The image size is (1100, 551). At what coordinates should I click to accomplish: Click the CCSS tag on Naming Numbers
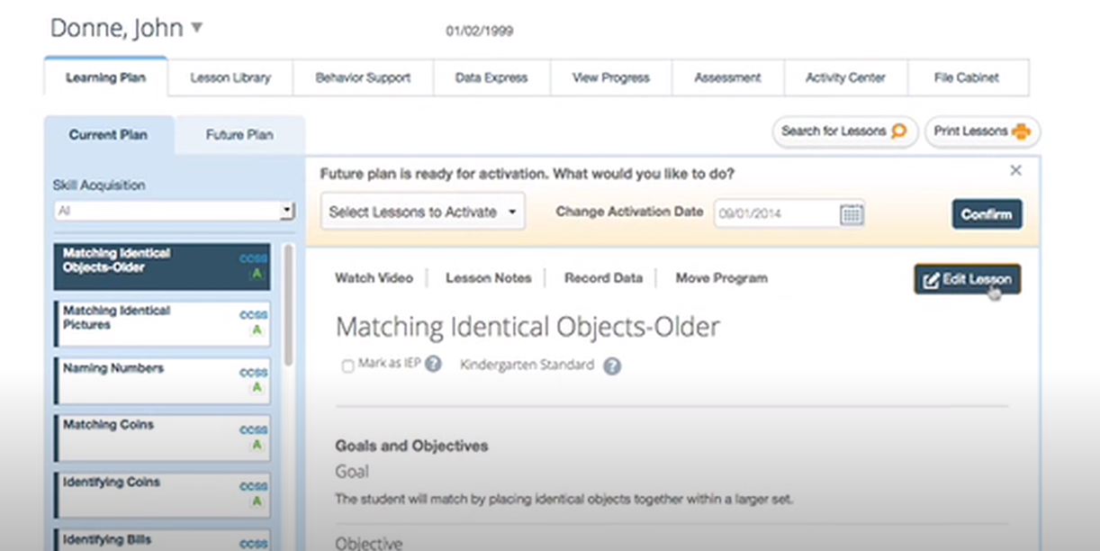[x=253, y=373]
